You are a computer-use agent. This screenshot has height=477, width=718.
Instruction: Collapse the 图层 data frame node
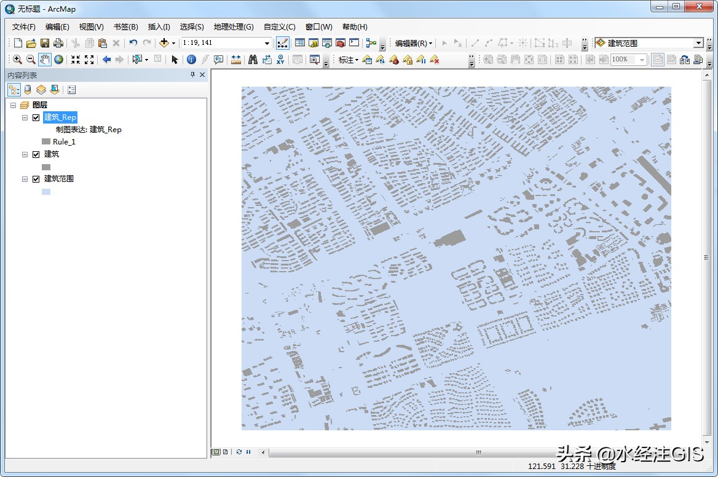coord(13,105)
